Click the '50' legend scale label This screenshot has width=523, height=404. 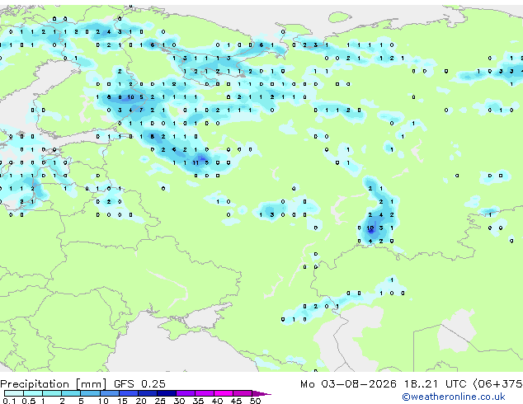click(x=255, y=401)
